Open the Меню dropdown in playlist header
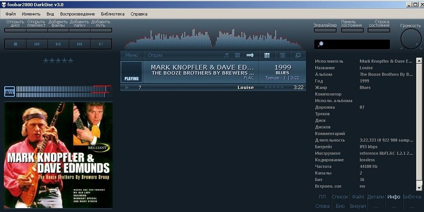Screen dimensions: 424x212 click(x=132, y=55)
